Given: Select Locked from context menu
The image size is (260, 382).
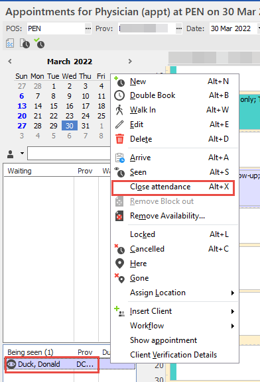Looking at the screenshot, I should (x=174, y=234).
